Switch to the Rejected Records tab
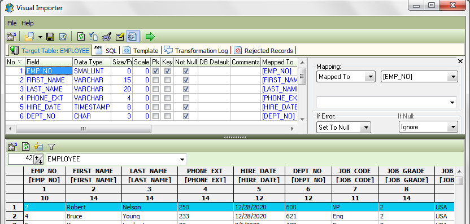This screenshot has height=224, width=470. pyautogui.click(x=264, y=51)
